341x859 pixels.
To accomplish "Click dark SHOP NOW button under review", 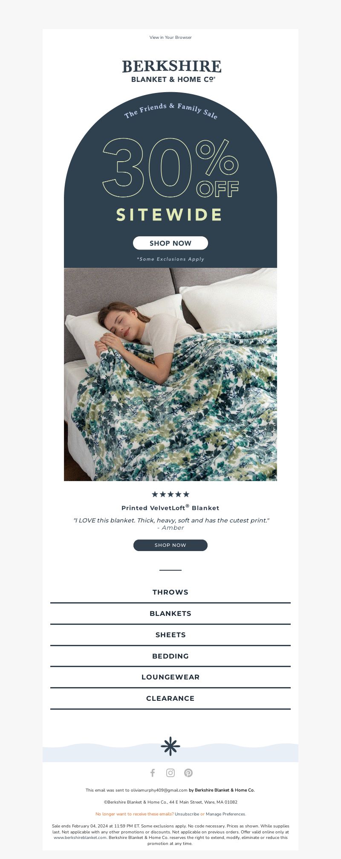I will 170,545.
